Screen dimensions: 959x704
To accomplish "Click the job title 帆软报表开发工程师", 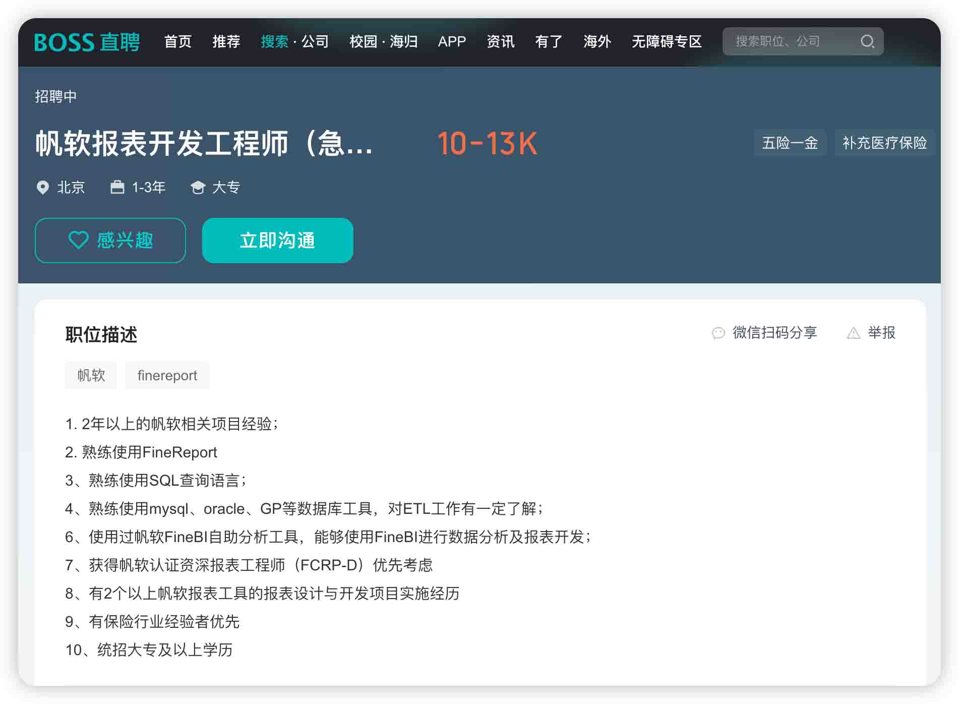I will coord(204,143).
